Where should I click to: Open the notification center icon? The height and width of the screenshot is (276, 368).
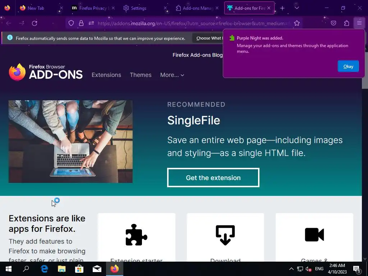tap(356, 269)
